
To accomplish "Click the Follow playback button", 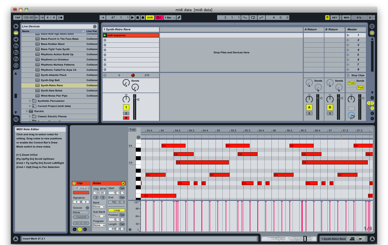I will coord(103,17).
